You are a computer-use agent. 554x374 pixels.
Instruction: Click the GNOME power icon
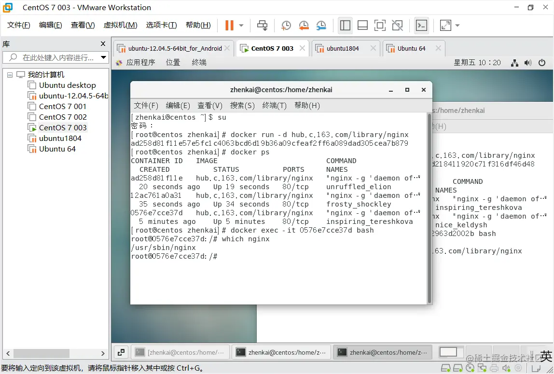[x=541, y=63]
